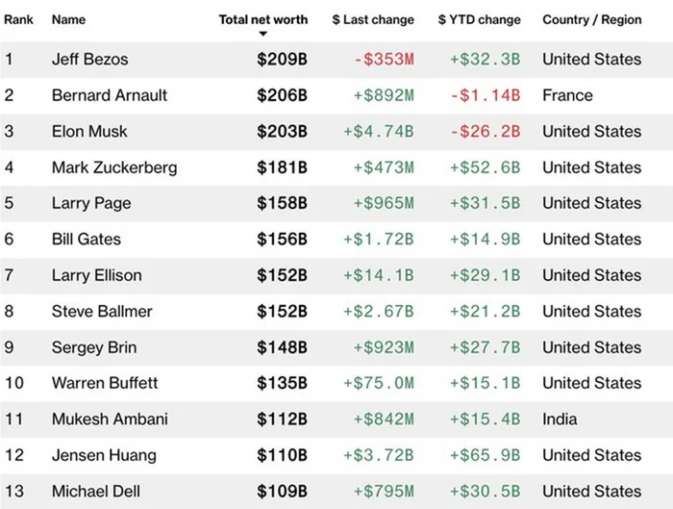Select the Name column header

(x=68, y=20)
